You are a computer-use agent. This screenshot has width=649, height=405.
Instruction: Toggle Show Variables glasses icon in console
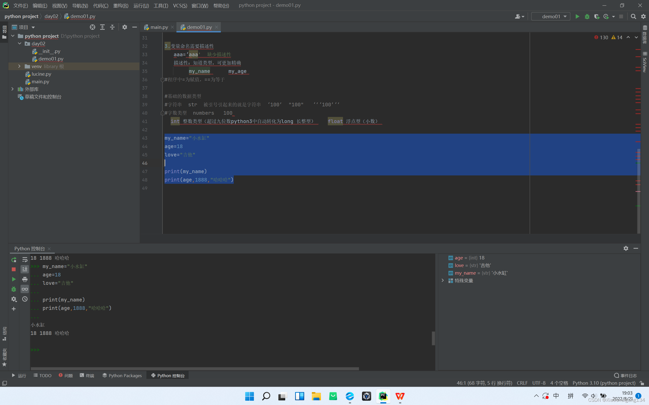tap(25, 289)
